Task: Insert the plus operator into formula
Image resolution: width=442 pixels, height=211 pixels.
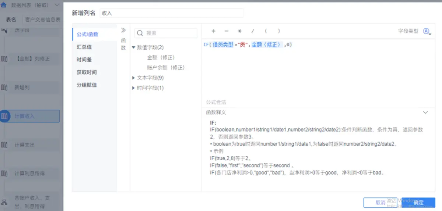Action: coord(213,31)
